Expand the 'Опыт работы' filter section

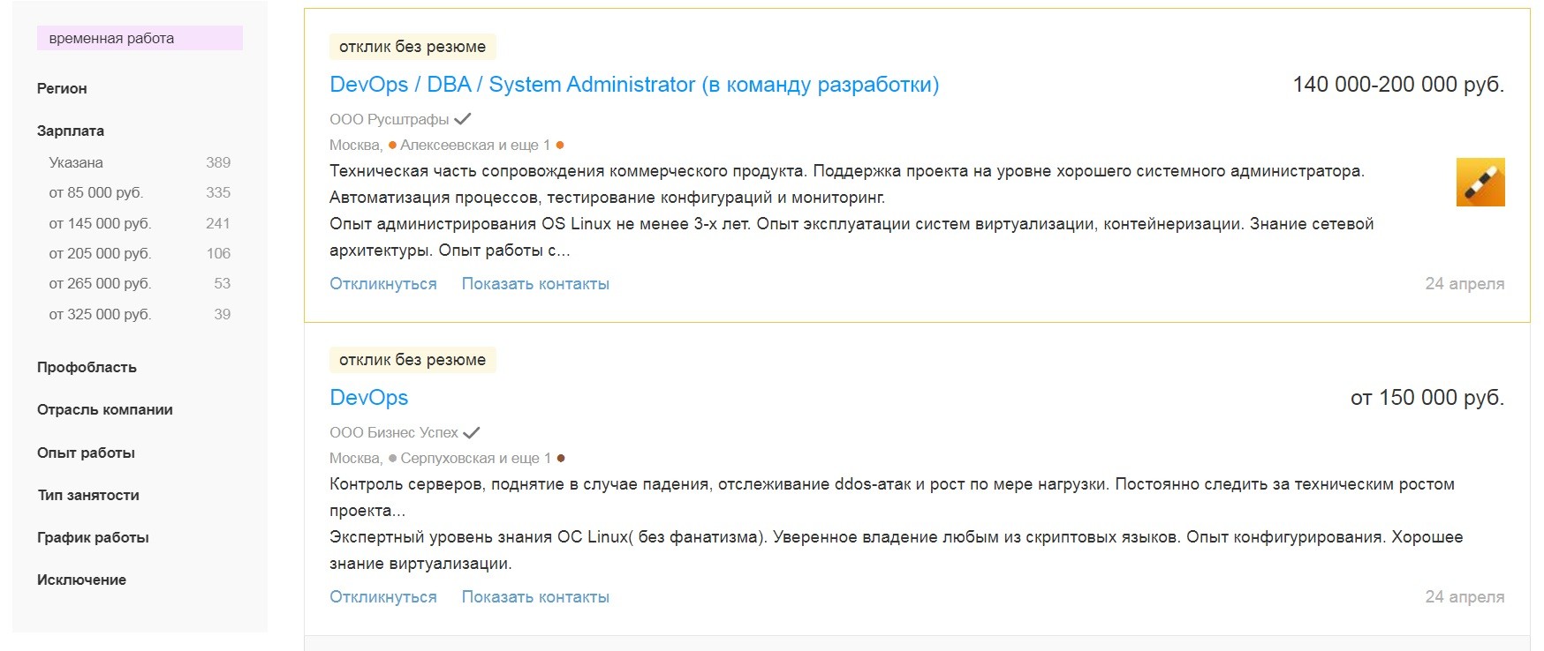pos(85,453)
